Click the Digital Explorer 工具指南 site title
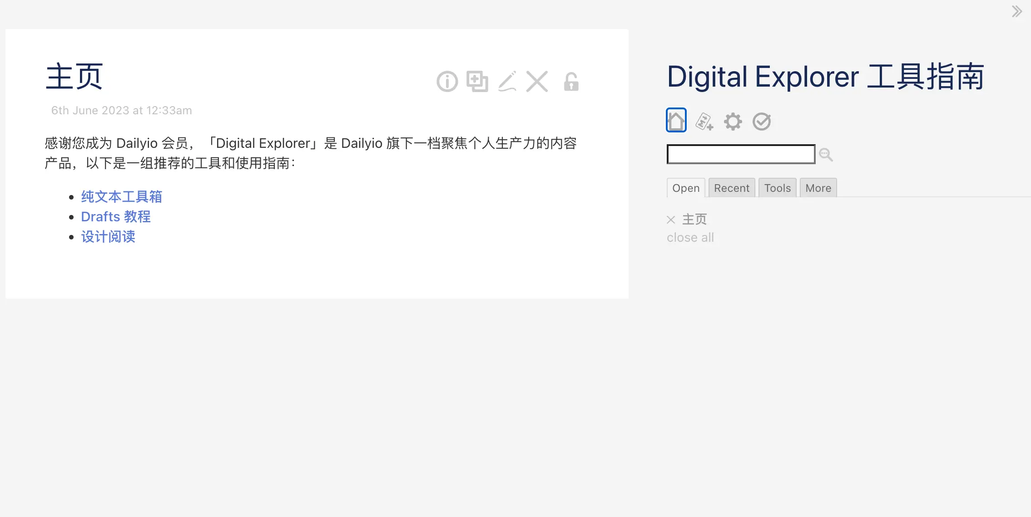Image resolution: width=1031 pixels, height=517 pixels. coord(825,76)
